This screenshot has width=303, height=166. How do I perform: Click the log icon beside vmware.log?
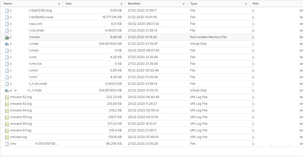pyautogui.click(x=7, y=137)
